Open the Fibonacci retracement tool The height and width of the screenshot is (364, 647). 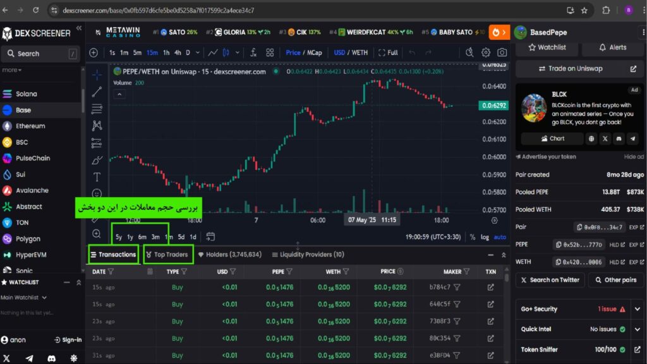coord(97,109)
